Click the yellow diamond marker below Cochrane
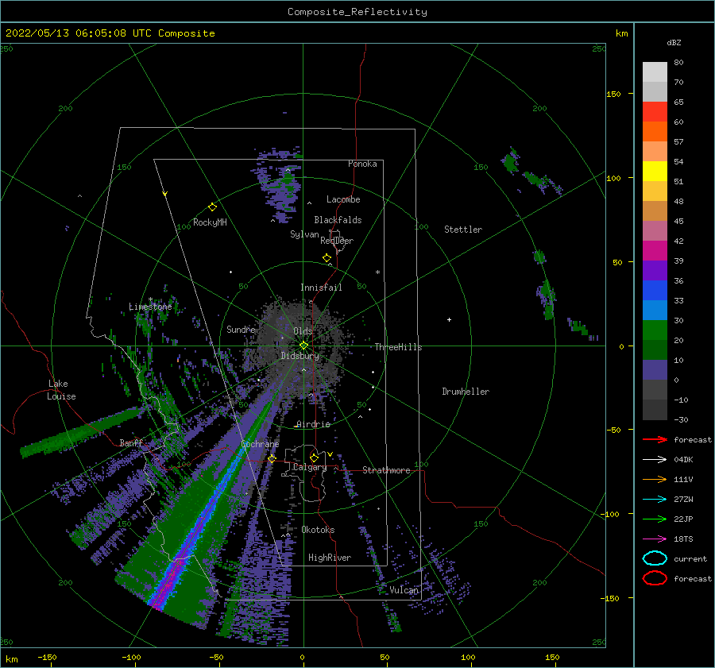 coord(272,459)
